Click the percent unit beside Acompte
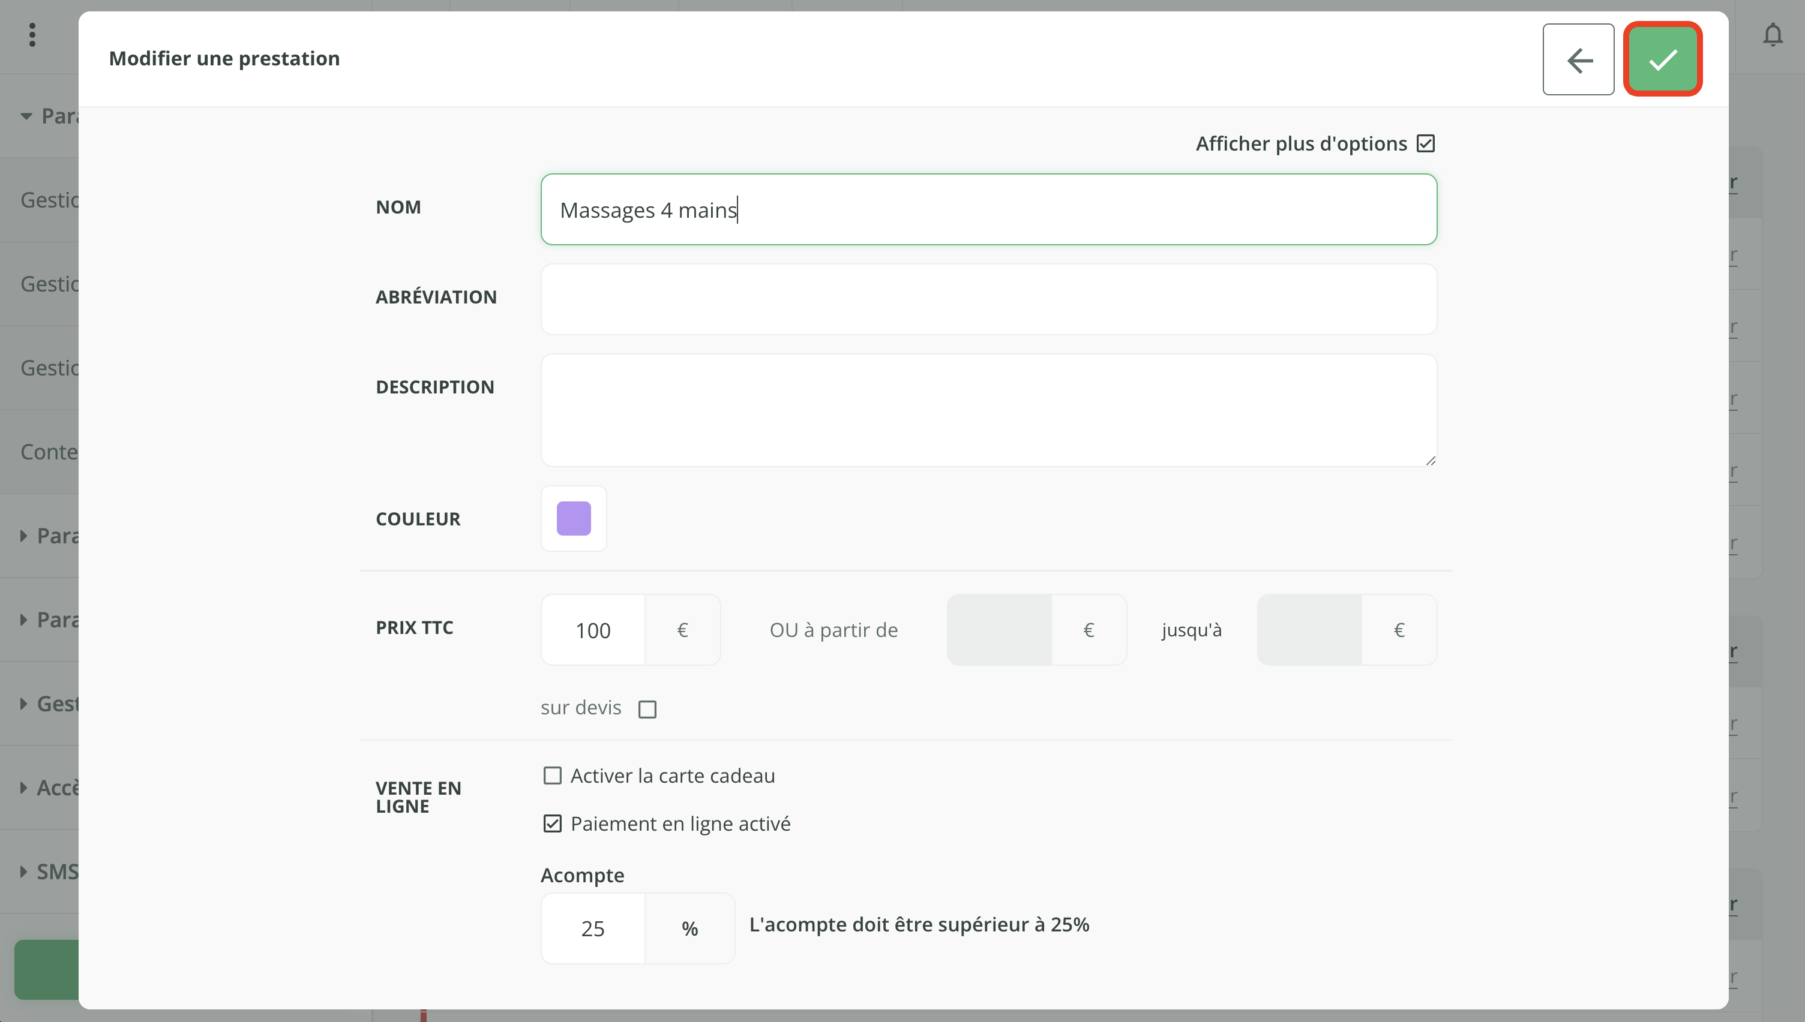1805x1022 pixels. pyautogui.click(x=689, y=928)
